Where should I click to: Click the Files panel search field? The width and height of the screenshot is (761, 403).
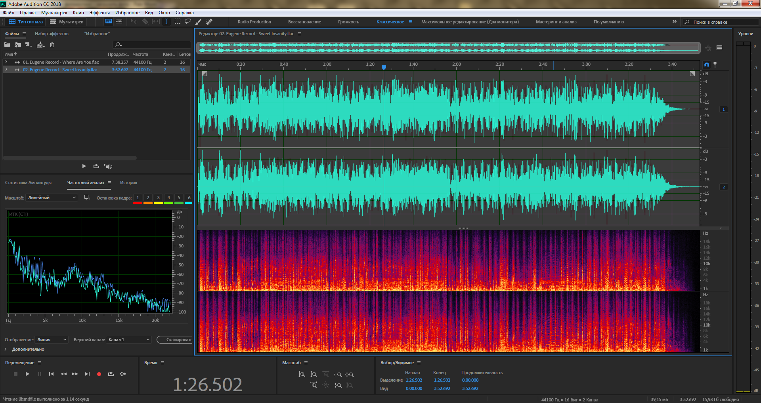pos(152,45)
